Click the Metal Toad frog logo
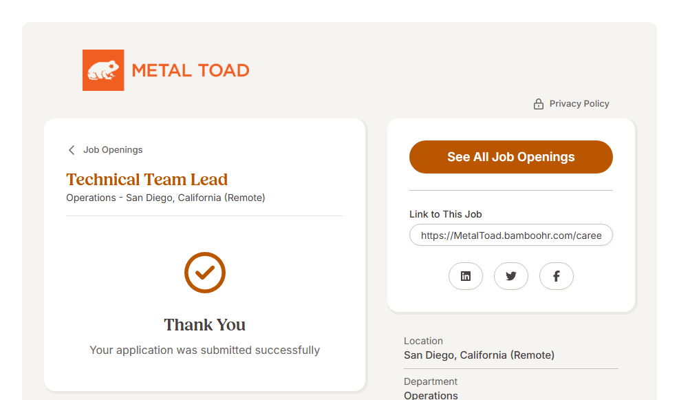The width and height of the screenshot is (679, 400). click(103, 70)
